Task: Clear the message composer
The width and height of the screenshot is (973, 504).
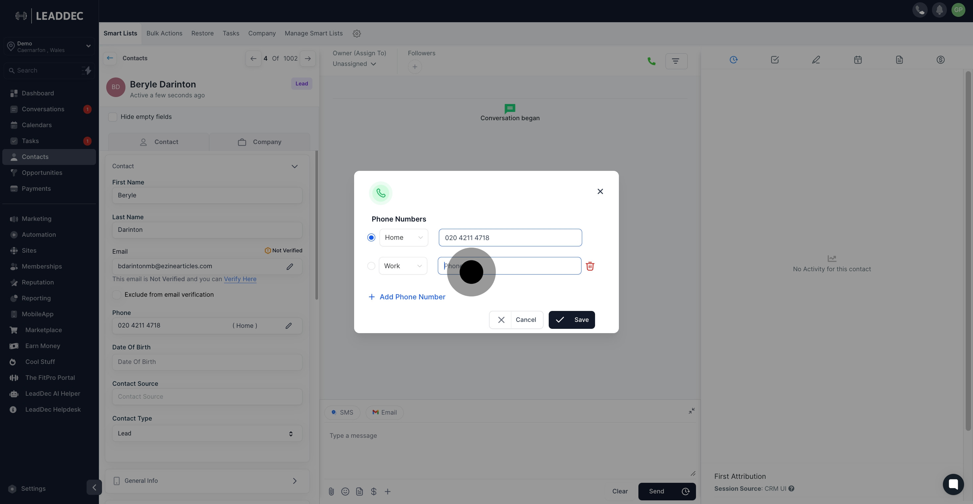Action: 620,491
